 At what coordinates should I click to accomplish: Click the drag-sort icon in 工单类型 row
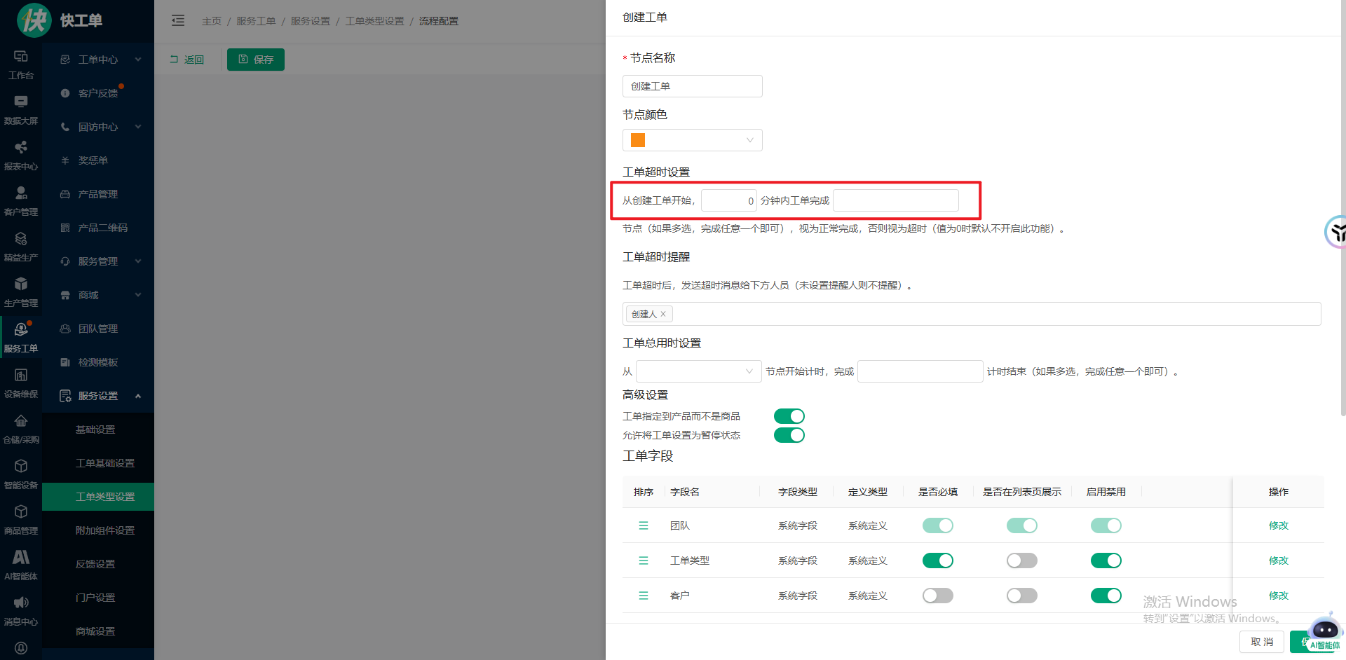click(x=643, y=561)
